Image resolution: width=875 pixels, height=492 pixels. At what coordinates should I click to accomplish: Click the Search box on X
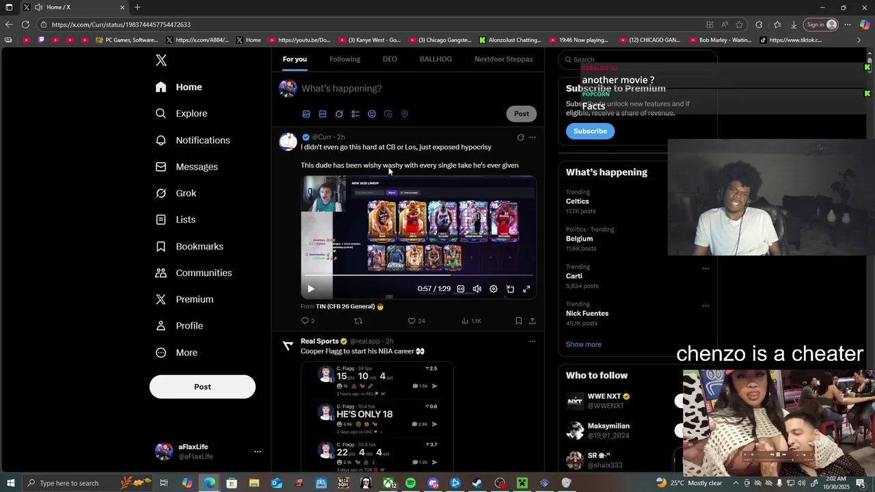click(x=637, y=59)
